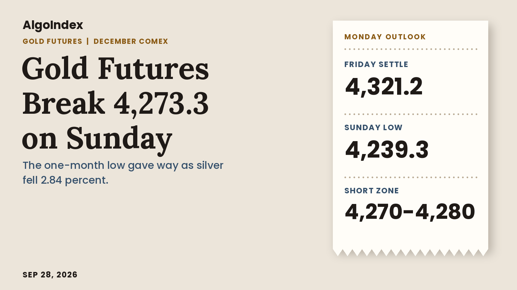
Task: Click the SHORT ZONE label
Action: (372, 191)
